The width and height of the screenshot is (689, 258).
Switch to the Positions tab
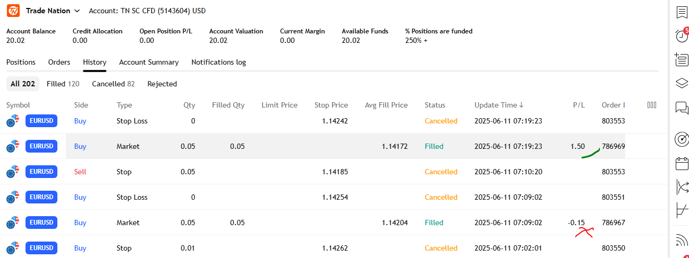tap(21, 62)
